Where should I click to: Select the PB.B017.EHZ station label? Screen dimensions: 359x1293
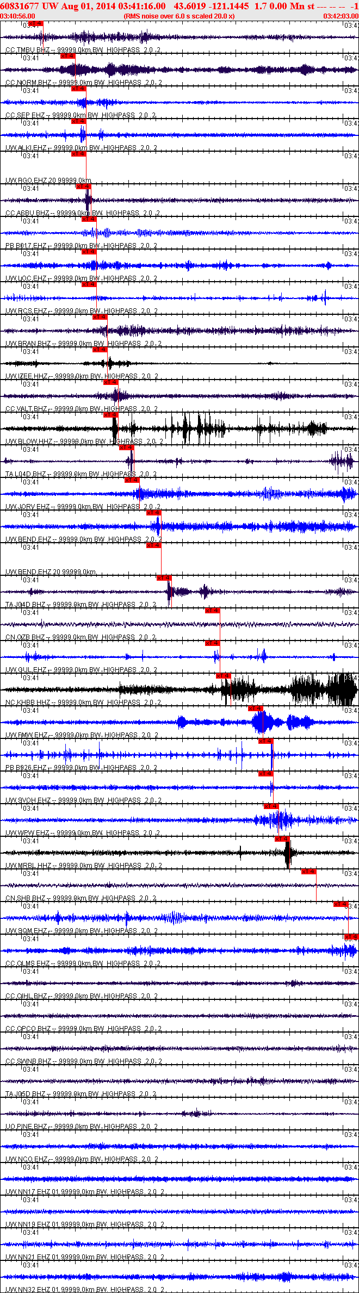[x=82, y=246]
